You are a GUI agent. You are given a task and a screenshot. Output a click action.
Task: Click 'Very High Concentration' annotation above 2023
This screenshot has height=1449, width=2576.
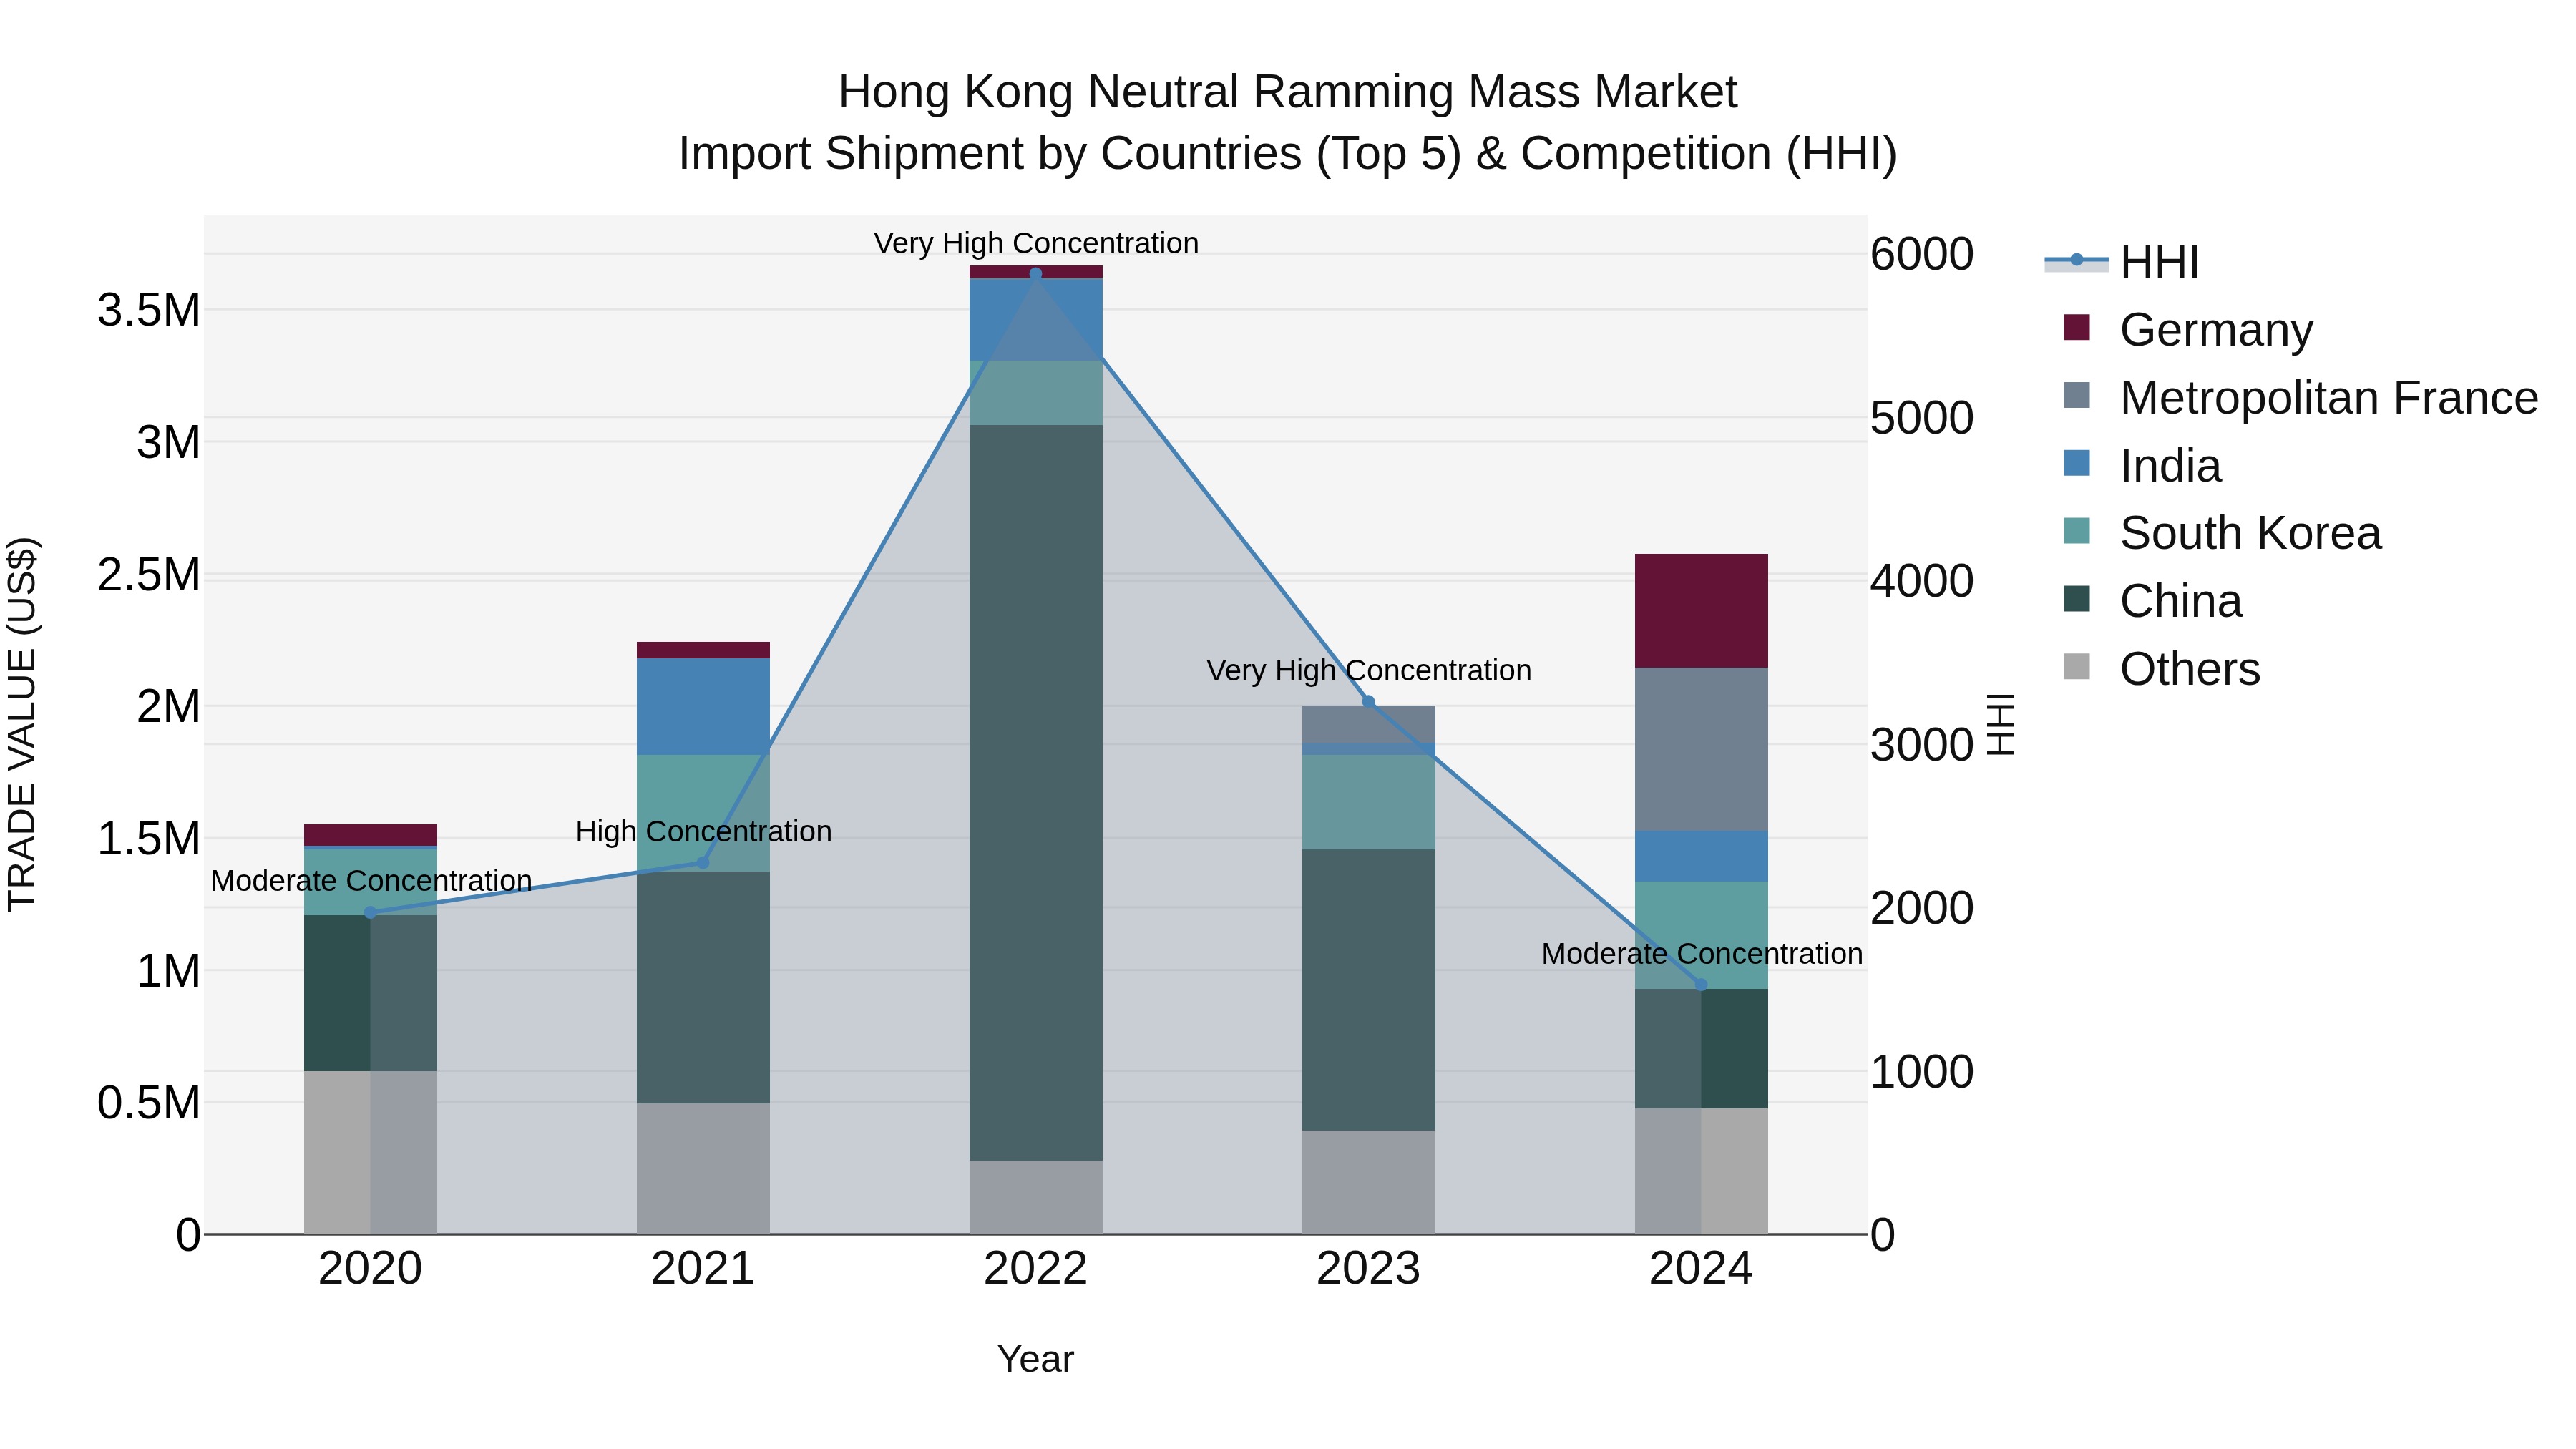1369,670
